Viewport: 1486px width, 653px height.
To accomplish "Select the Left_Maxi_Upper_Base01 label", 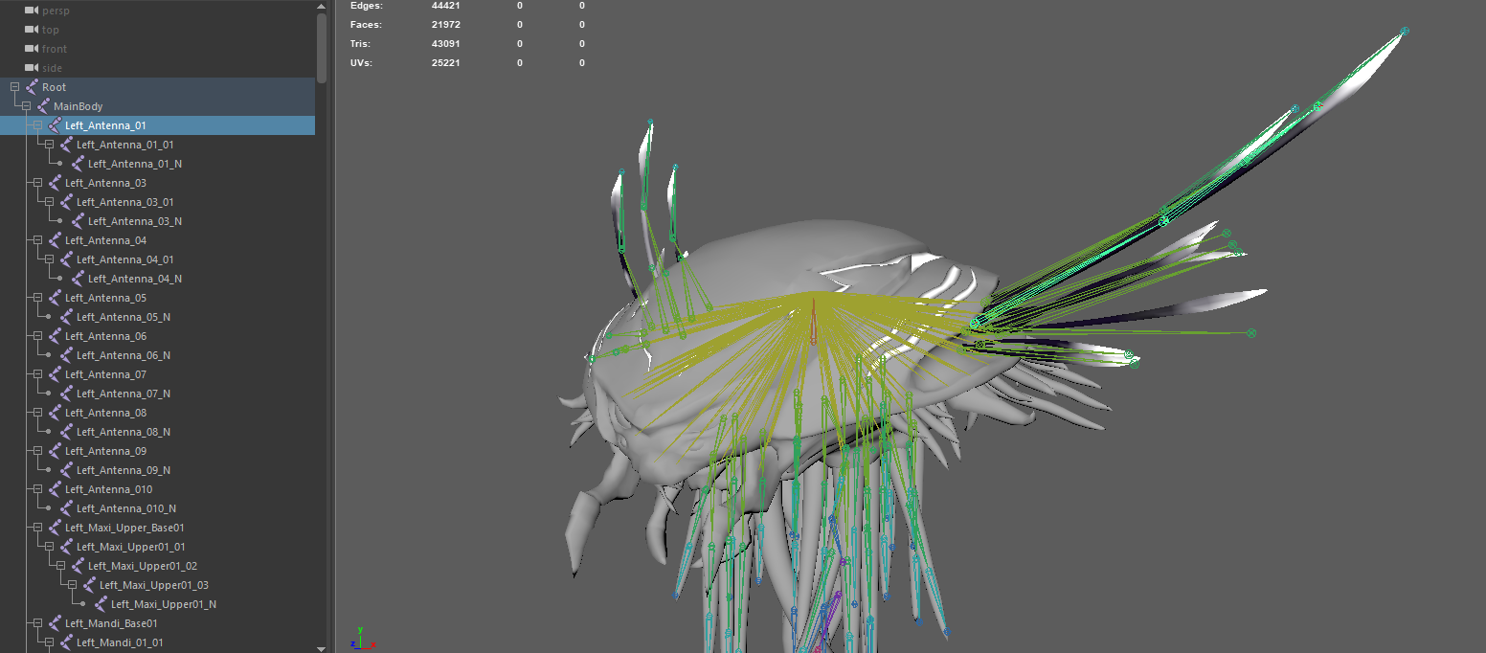I will 124,528.
